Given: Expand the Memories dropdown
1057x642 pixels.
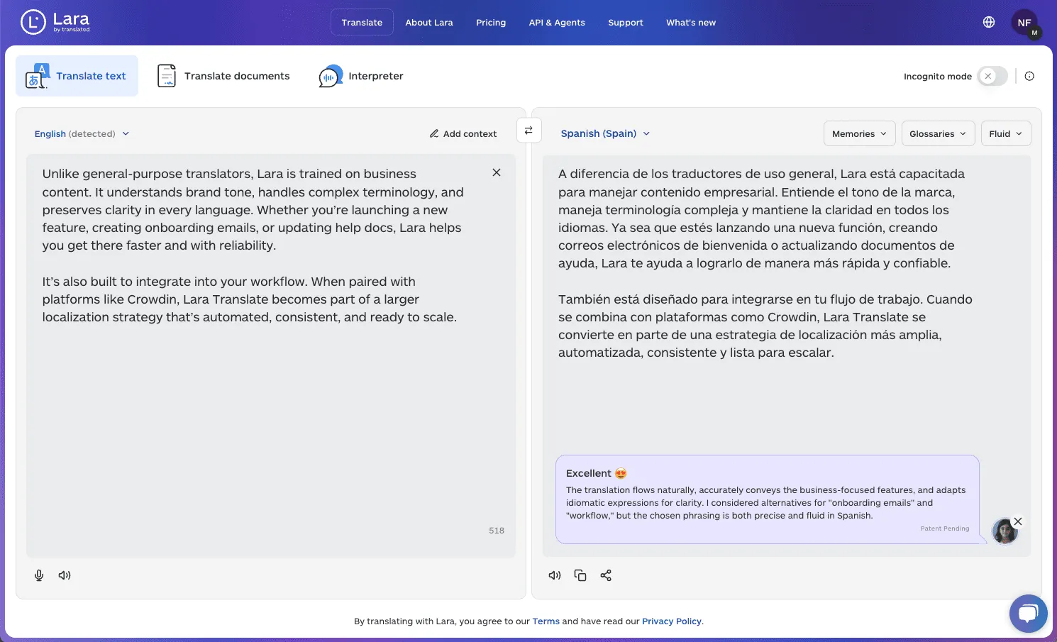Looking at the screenshot, I should coord(859,133).
